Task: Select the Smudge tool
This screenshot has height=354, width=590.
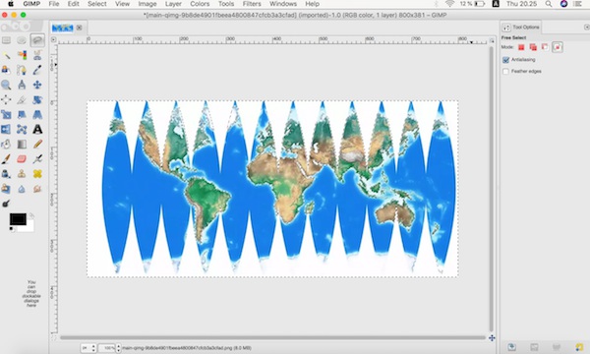Action: [37, 189]
